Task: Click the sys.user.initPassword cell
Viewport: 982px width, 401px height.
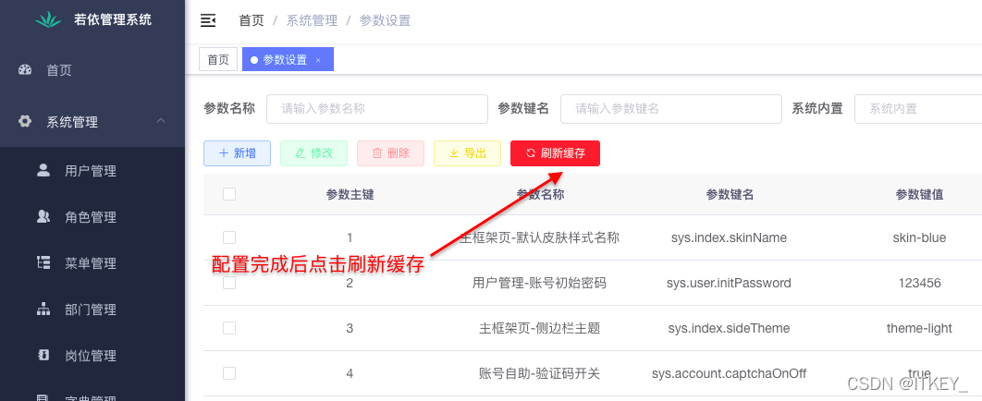Action: [x=729, y=283]
